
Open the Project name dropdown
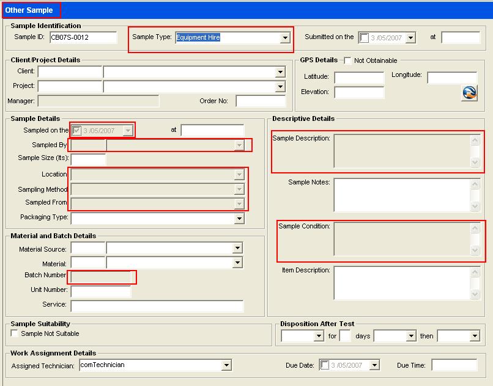pos(280,87)
